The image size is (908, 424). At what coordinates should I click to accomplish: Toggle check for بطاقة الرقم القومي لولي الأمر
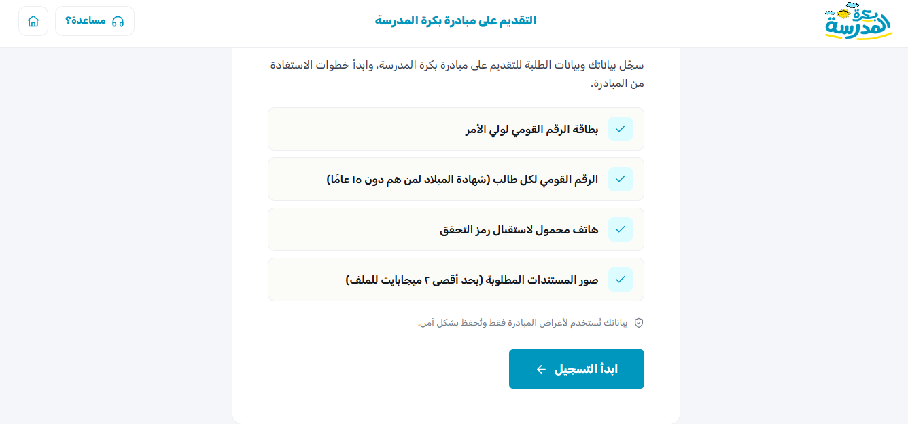tap(621, 129)
